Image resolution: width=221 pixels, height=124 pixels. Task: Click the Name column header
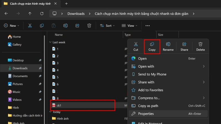59,35
